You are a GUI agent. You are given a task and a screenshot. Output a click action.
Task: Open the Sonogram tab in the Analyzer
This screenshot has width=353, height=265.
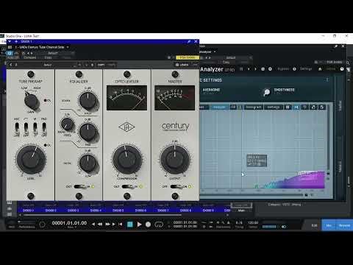point(253,107)
